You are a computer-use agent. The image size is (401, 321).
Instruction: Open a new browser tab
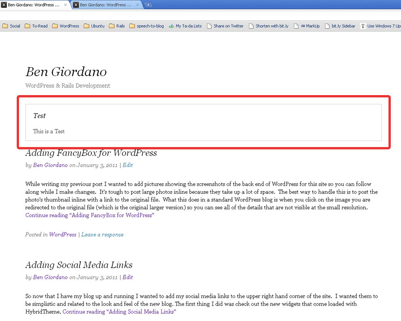coord(148,5)
